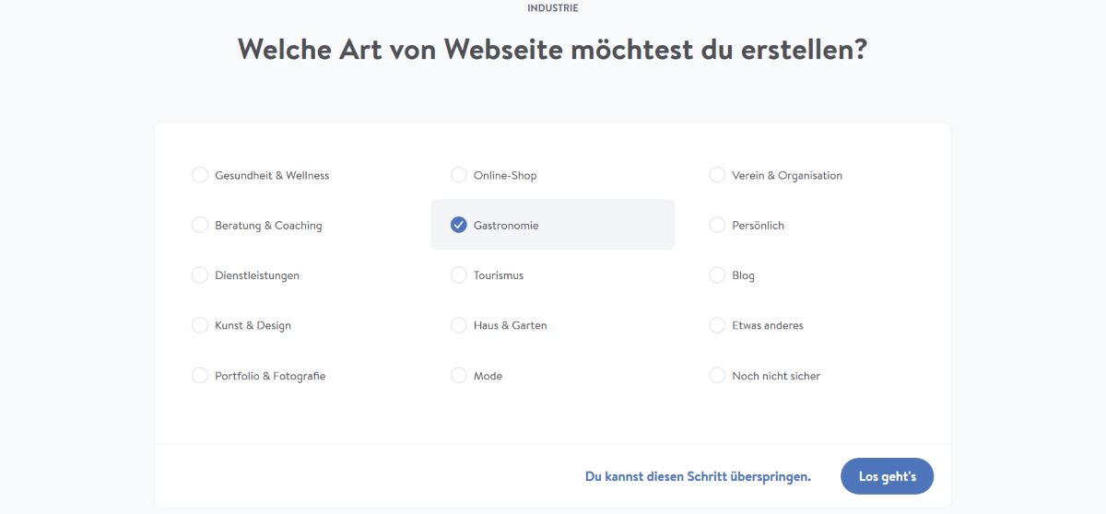Uncheck the selected Gastronomie checkmark
1106x514 pixels.
[x=459, y=225]
